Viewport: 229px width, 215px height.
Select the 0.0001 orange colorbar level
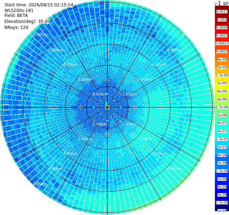pos(222,51)
